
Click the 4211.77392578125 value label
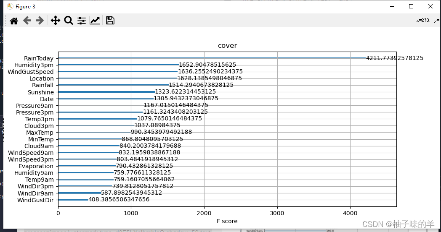click(x=395, y=58)
